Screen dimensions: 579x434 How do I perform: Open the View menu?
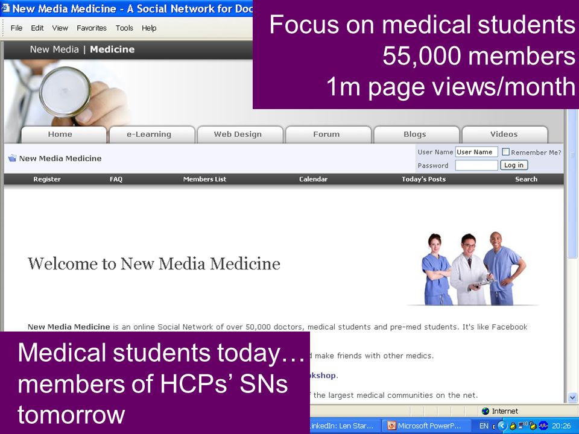pos(60,28)
